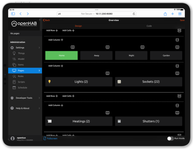Image resolution: width=193 pixels, height=149 pixels.
Task: Expand the Settings chevron
Action: click(x=39, y=48)
